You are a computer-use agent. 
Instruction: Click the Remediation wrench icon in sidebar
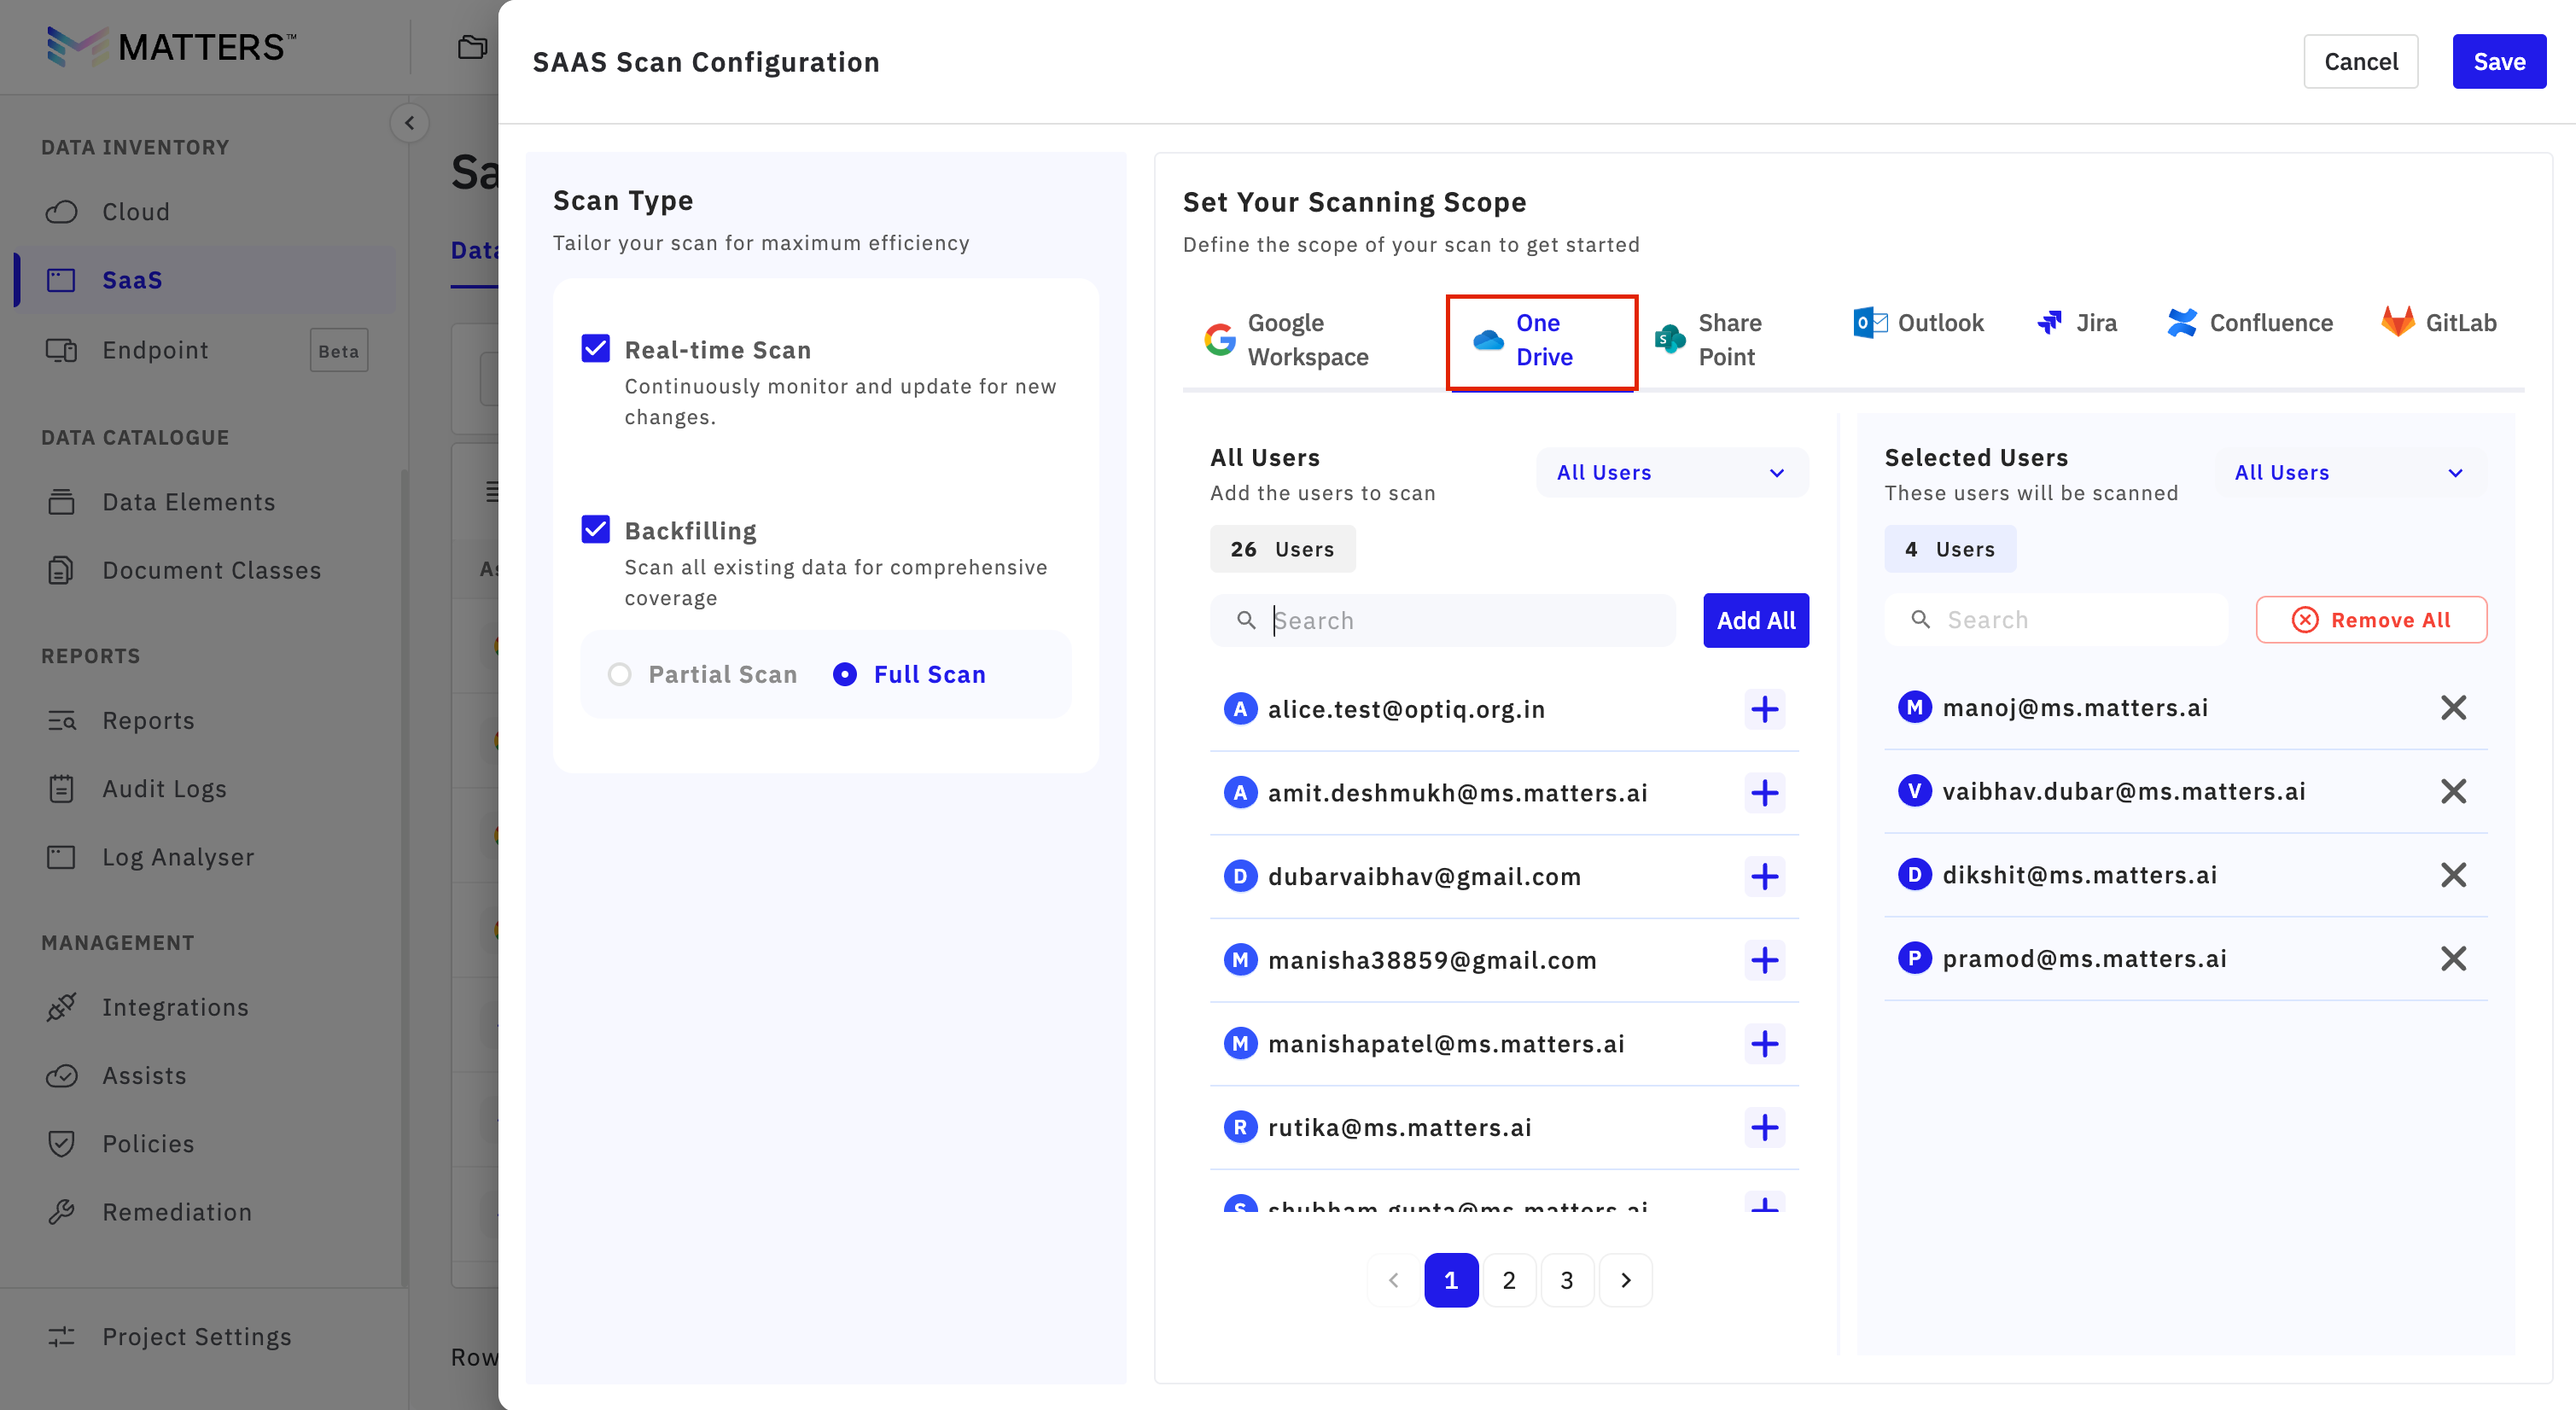coord(61,1212)
